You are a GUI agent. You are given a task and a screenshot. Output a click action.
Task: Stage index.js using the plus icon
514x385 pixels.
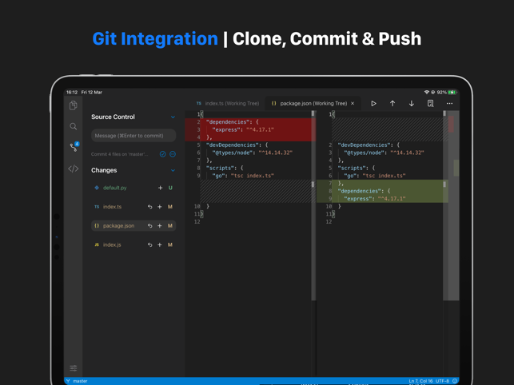coord(160,245)
